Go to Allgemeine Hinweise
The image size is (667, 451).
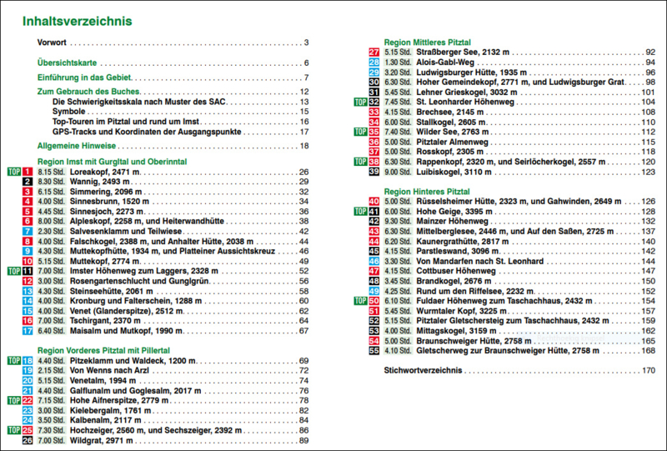pyautogui.click(x=173, y=146)
